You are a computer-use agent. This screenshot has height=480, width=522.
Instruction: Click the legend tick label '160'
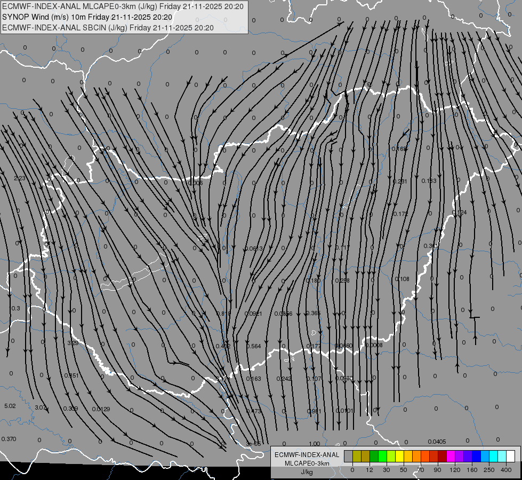[x=472, y=470]
